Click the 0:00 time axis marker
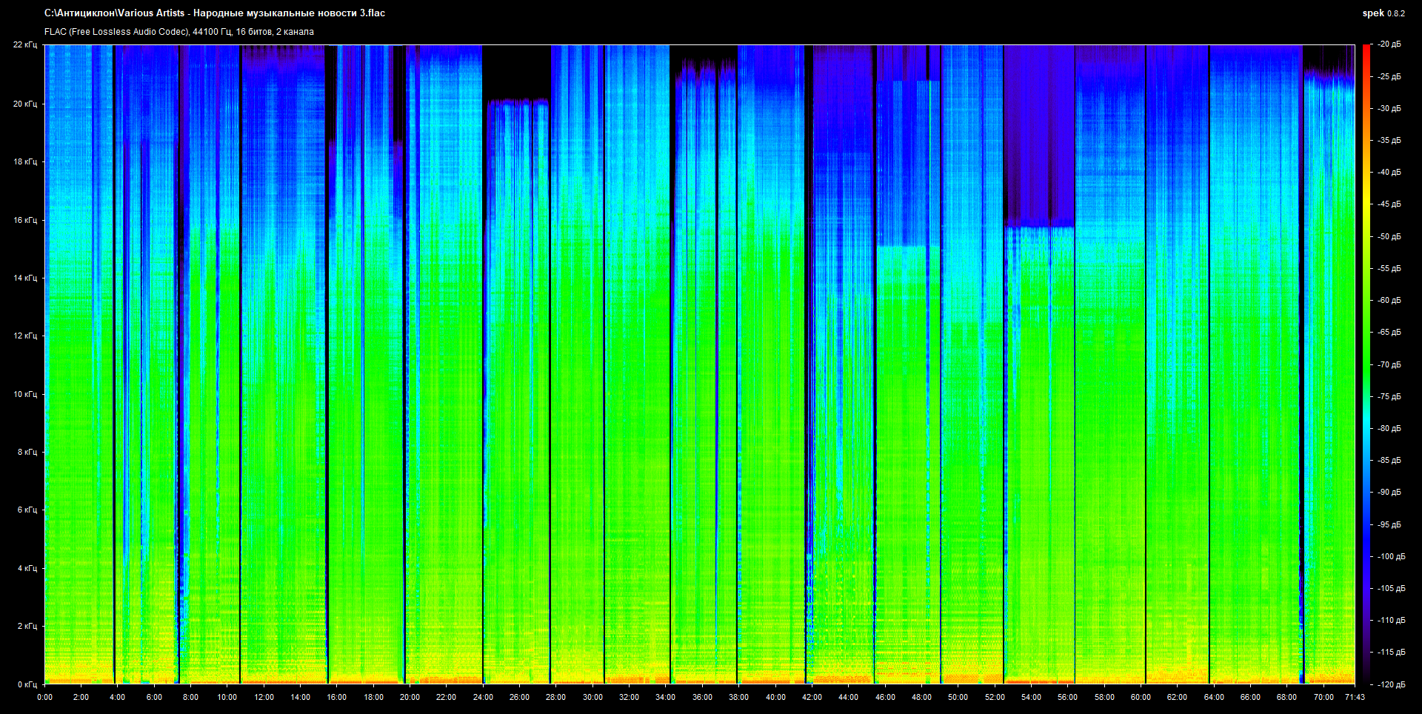This screenshot has width=1422, height=714. (44, 697)
